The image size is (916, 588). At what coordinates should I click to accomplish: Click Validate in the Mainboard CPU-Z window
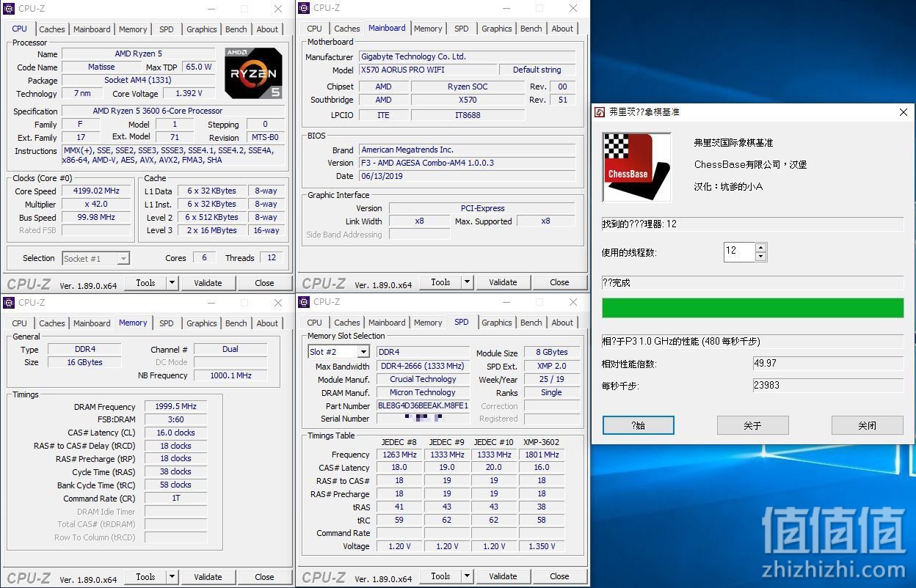(503, 282)
